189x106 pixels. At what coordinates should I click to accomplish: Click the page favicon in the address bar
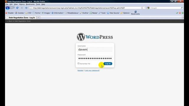coord(31,8)
